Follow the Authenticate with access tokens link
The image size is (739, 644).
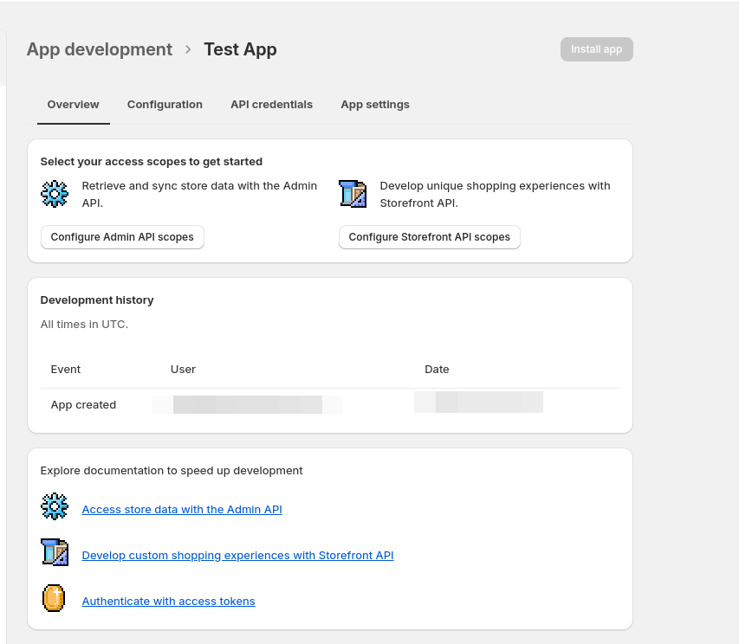point(168,602)
